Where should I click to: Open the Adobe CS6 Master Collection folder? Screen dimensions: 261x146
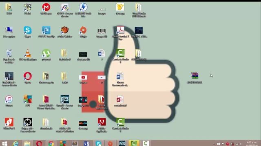(x=64, y=122)
